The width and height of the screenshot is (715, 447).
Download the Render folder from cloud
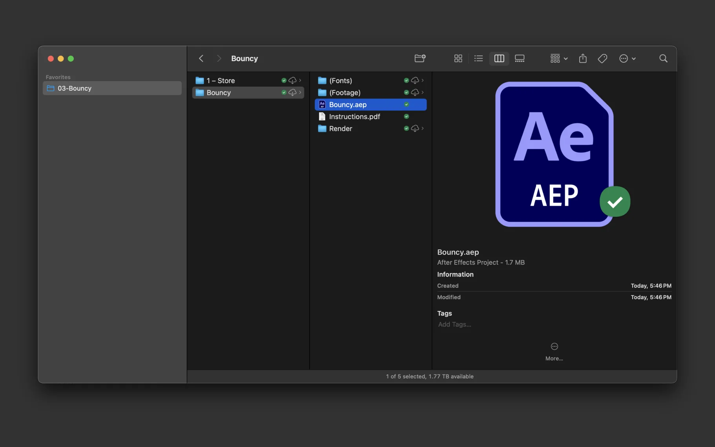click(415, 129)
